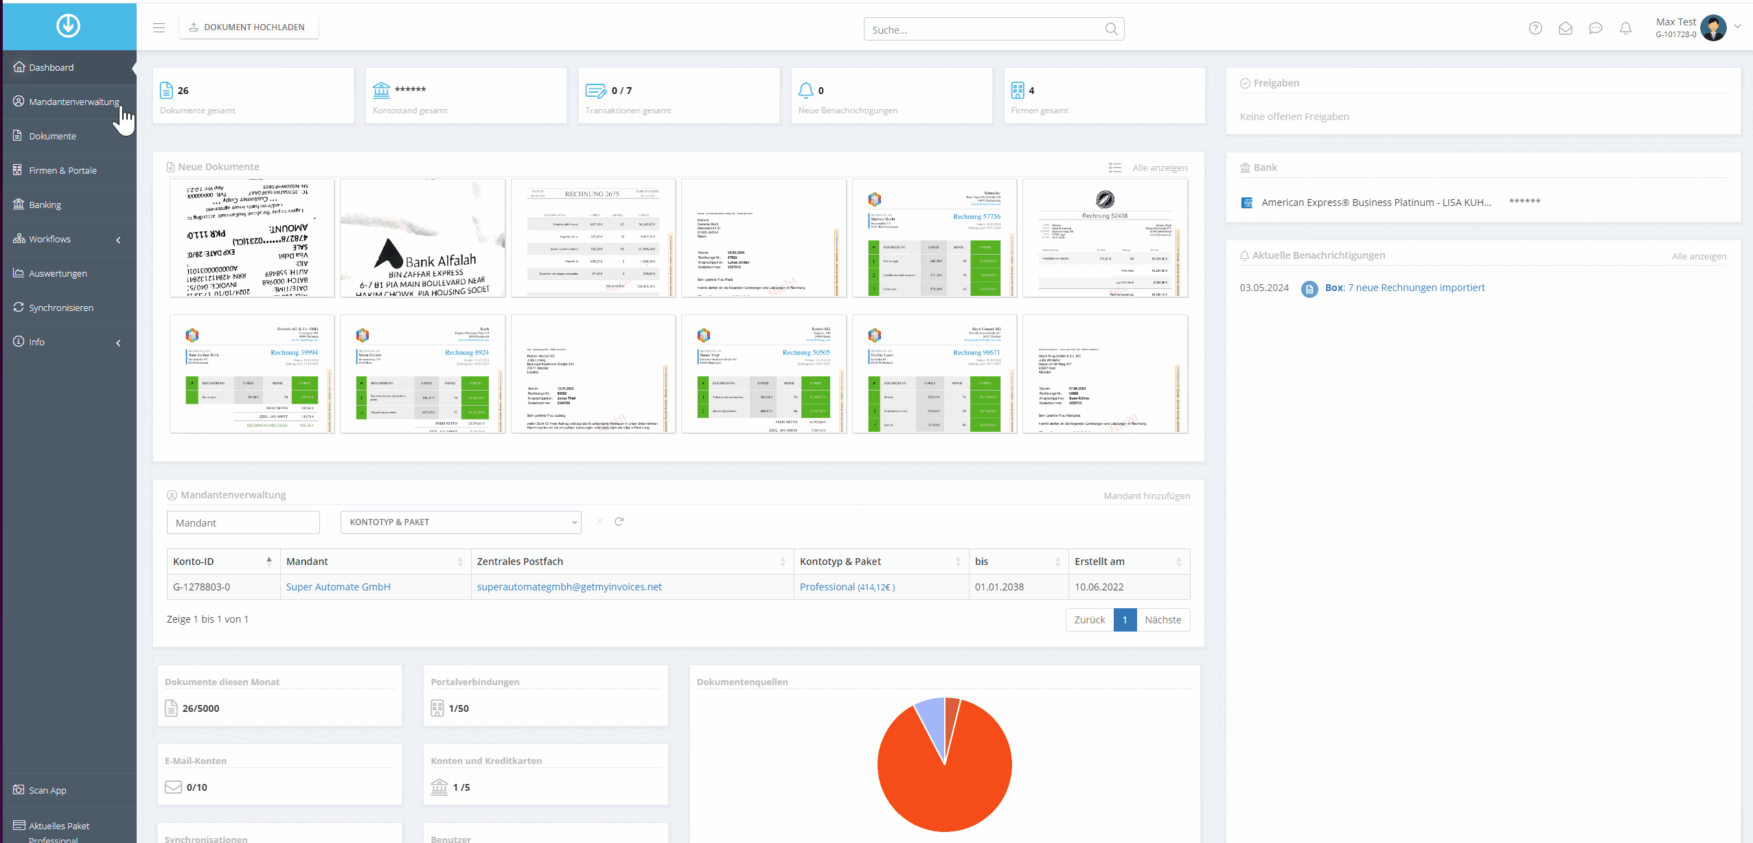This screenshot has height=843, width=1753.
Task: Open Banking in the sidebar
Action: tap(69, 205)
